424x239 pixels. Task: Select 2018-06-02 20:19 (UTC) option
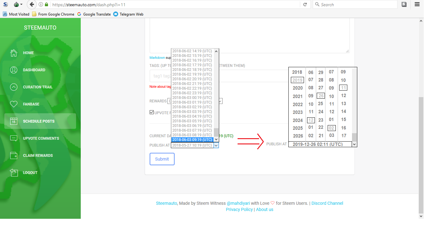[x=192, y=79]
